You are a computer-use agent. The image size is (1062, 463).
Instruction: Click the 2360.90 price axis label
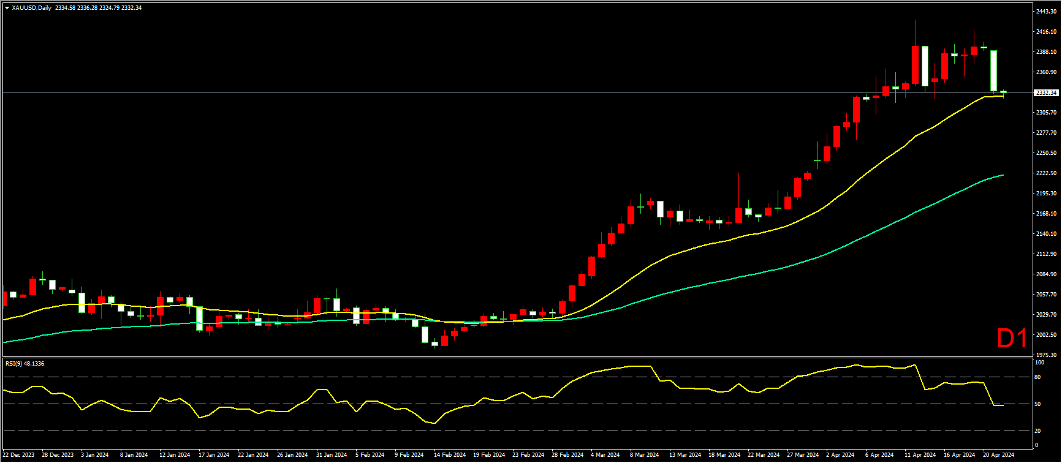pyautogui.click(x=1046, y=72)
